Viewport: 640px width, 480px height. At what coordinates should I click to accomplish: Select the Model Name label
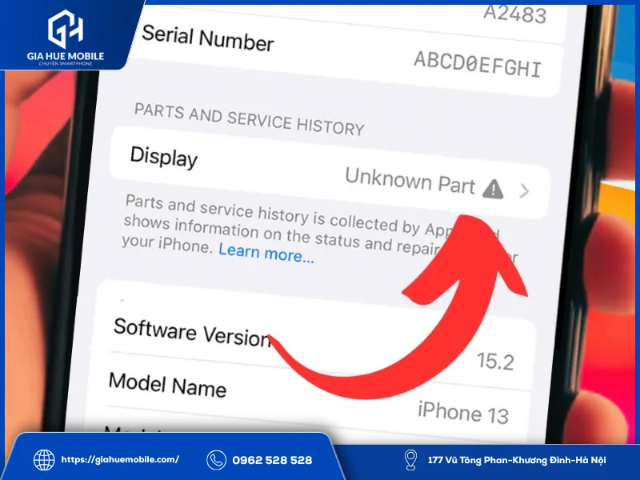click(x=167, y=385)
